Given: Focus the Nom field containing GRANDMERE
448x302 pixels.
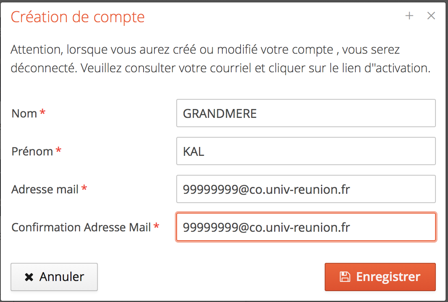Looking at the screenshot, I should (306, 113).
